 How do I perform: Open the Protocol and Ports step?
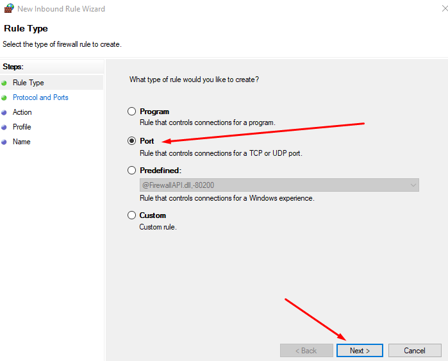click(x=40, y=97)
